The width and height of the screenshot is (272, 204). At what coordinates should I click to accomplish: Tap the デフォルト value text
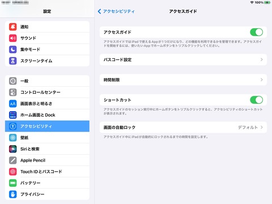click(248, 127)
